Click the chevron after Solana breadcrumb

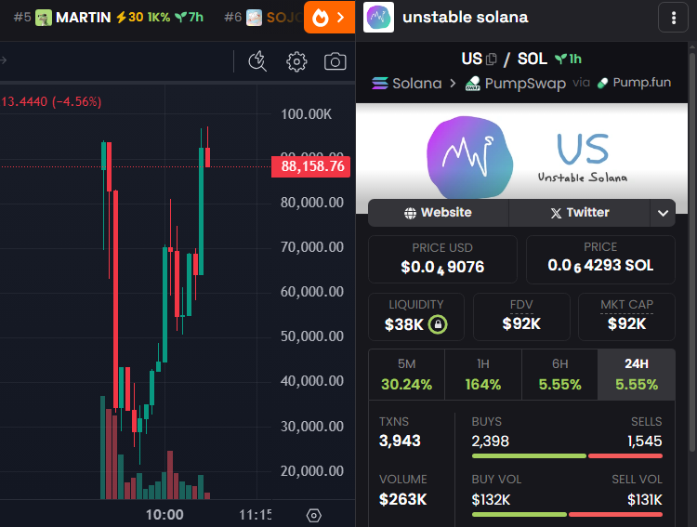click(x=453, y=83)
